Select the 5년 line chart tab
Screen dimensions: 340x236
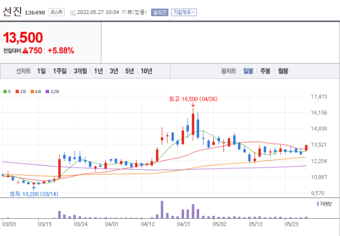pyautogui.click(x=130, y=71)
